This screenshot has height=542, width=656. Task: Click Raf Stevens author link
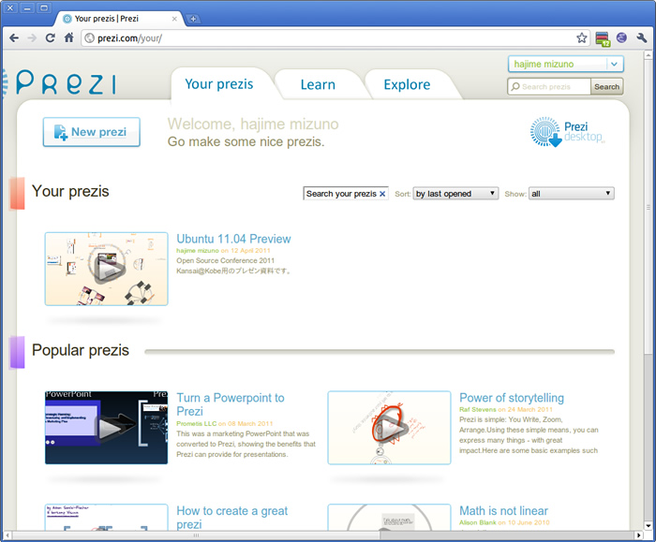pyautogui.click(x=478, y=409)
